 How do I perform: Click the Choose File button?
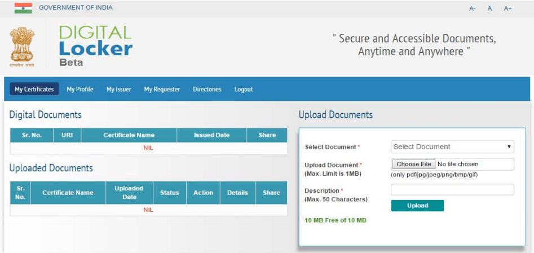pyautogui.click(x=414, y=164)
